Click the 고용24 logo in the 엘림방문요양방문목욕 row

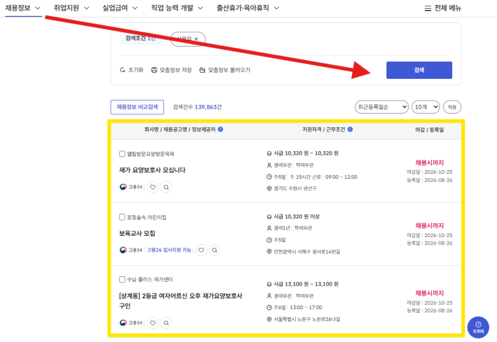tap(130, 187)
